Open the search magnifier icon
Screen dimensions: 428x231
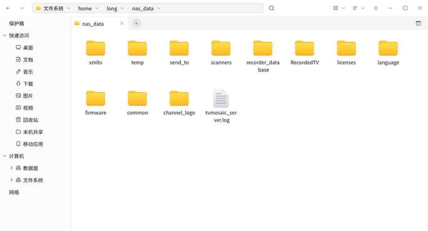271,8
